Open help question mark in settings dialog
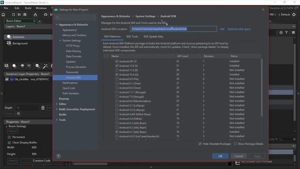 [58, 156]
